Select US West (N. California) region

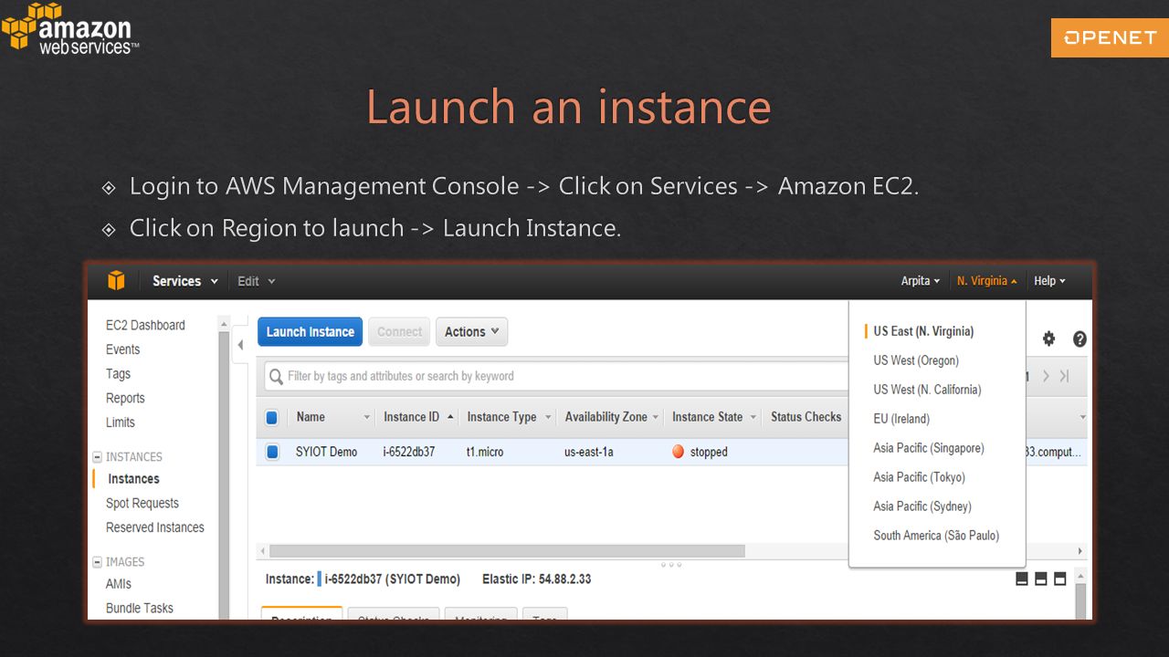[x=927, y=390]
